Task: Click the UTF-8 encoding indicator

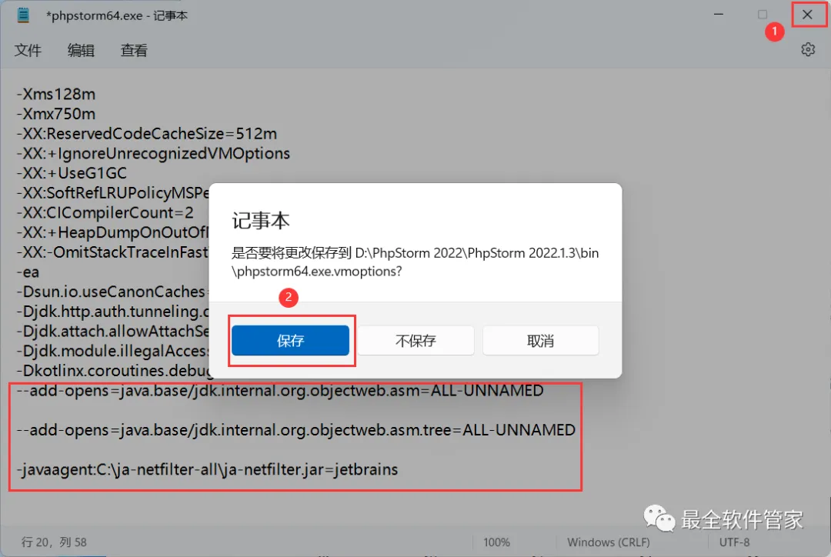Action: (734, 542)
